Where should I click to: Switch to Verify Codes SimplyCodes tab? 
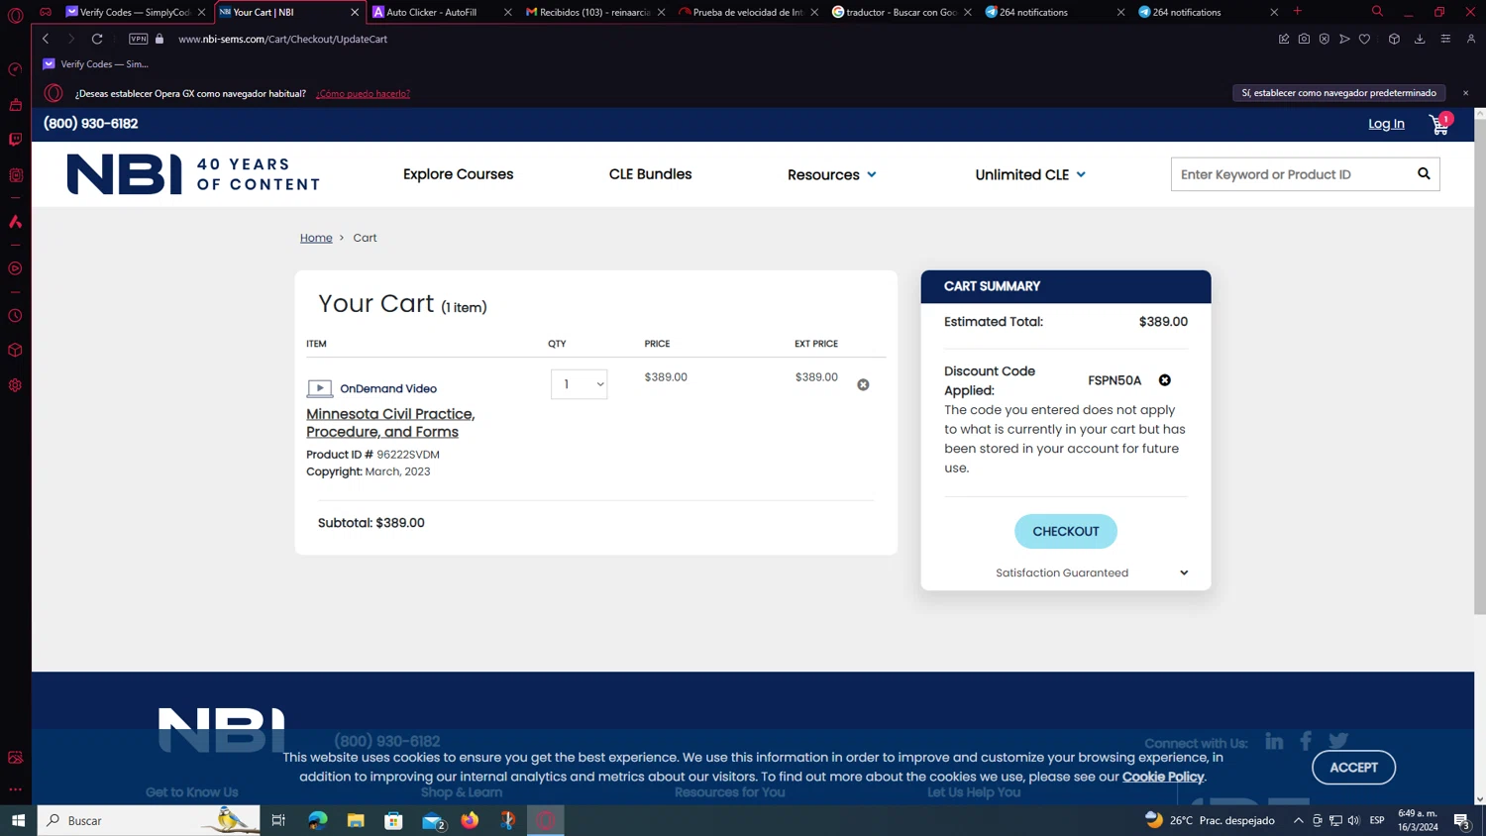pos(134,12)
